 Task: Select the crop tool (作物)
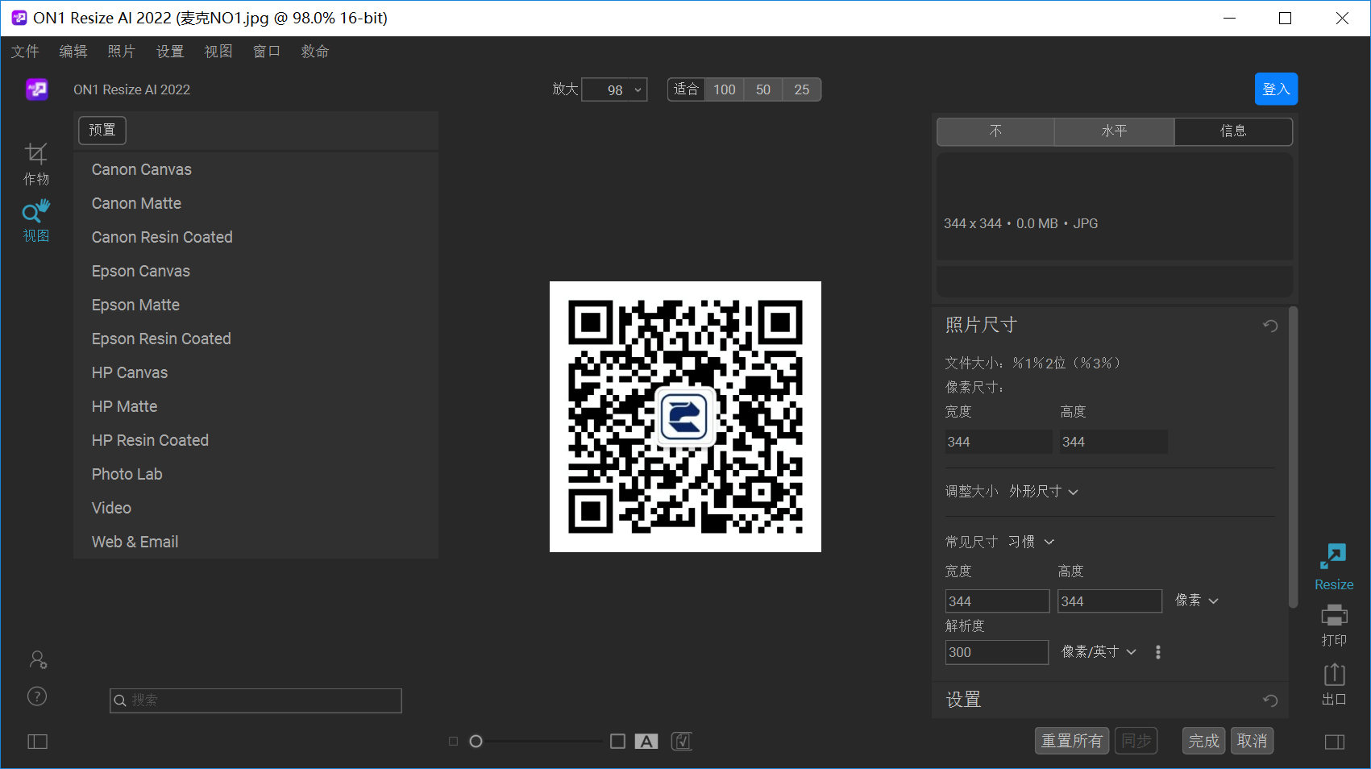pyautogui.click(x=36, y=164)
